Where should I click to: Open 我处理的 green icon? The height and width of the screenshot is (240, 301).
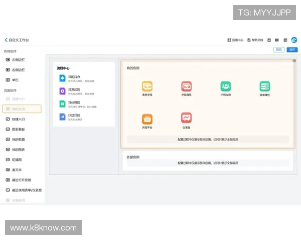click(x=62, y=104)
